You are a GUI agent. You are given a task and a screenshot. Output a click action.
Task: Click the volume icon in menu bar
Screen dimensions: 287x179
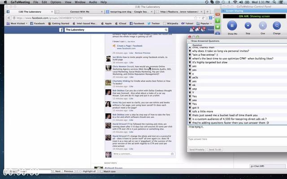click(x=241, y=2)
